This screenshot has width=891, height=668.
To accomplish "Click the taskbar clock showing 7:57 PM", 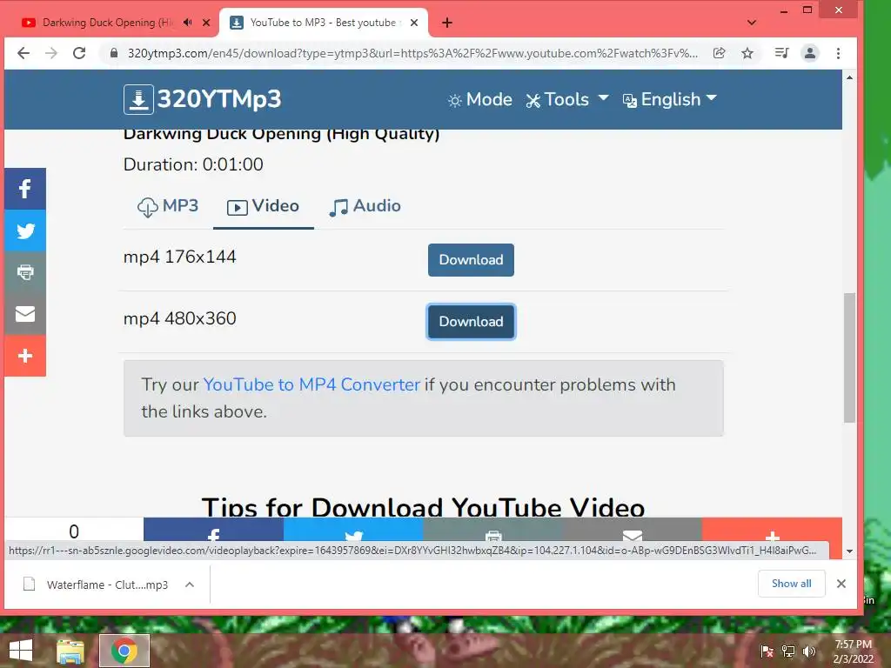I will 854,651.
